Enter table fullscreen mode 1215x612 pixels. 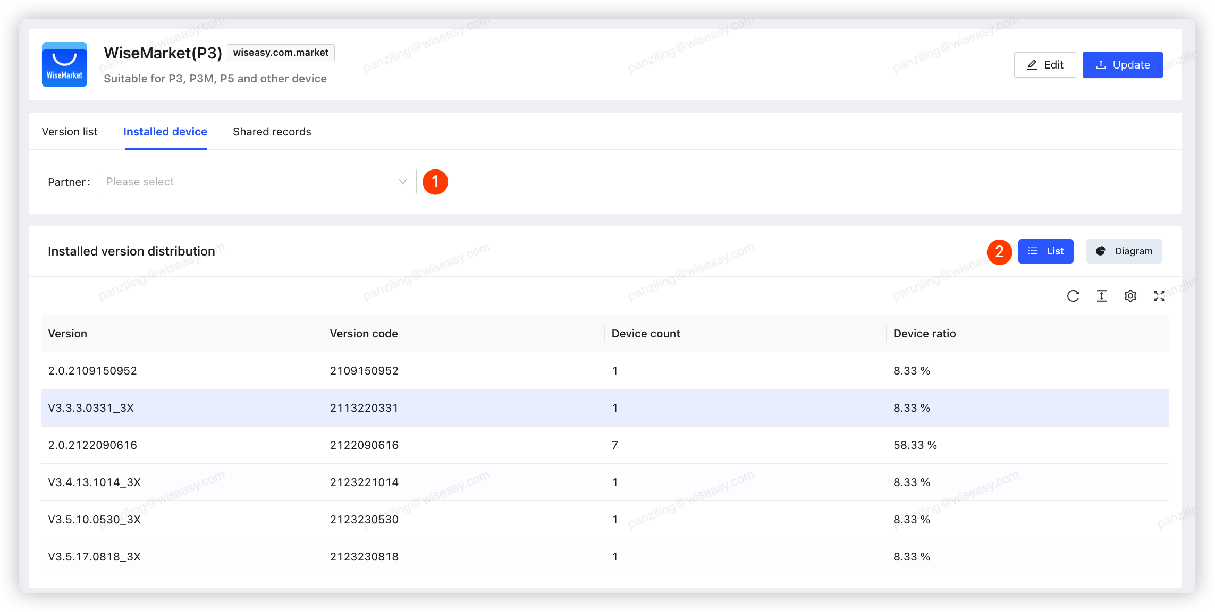1159,296
